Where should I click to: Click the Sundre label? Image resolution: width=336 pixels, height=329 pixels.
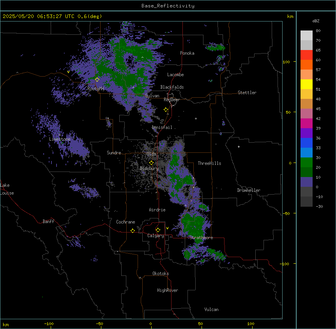click(114, 153)
